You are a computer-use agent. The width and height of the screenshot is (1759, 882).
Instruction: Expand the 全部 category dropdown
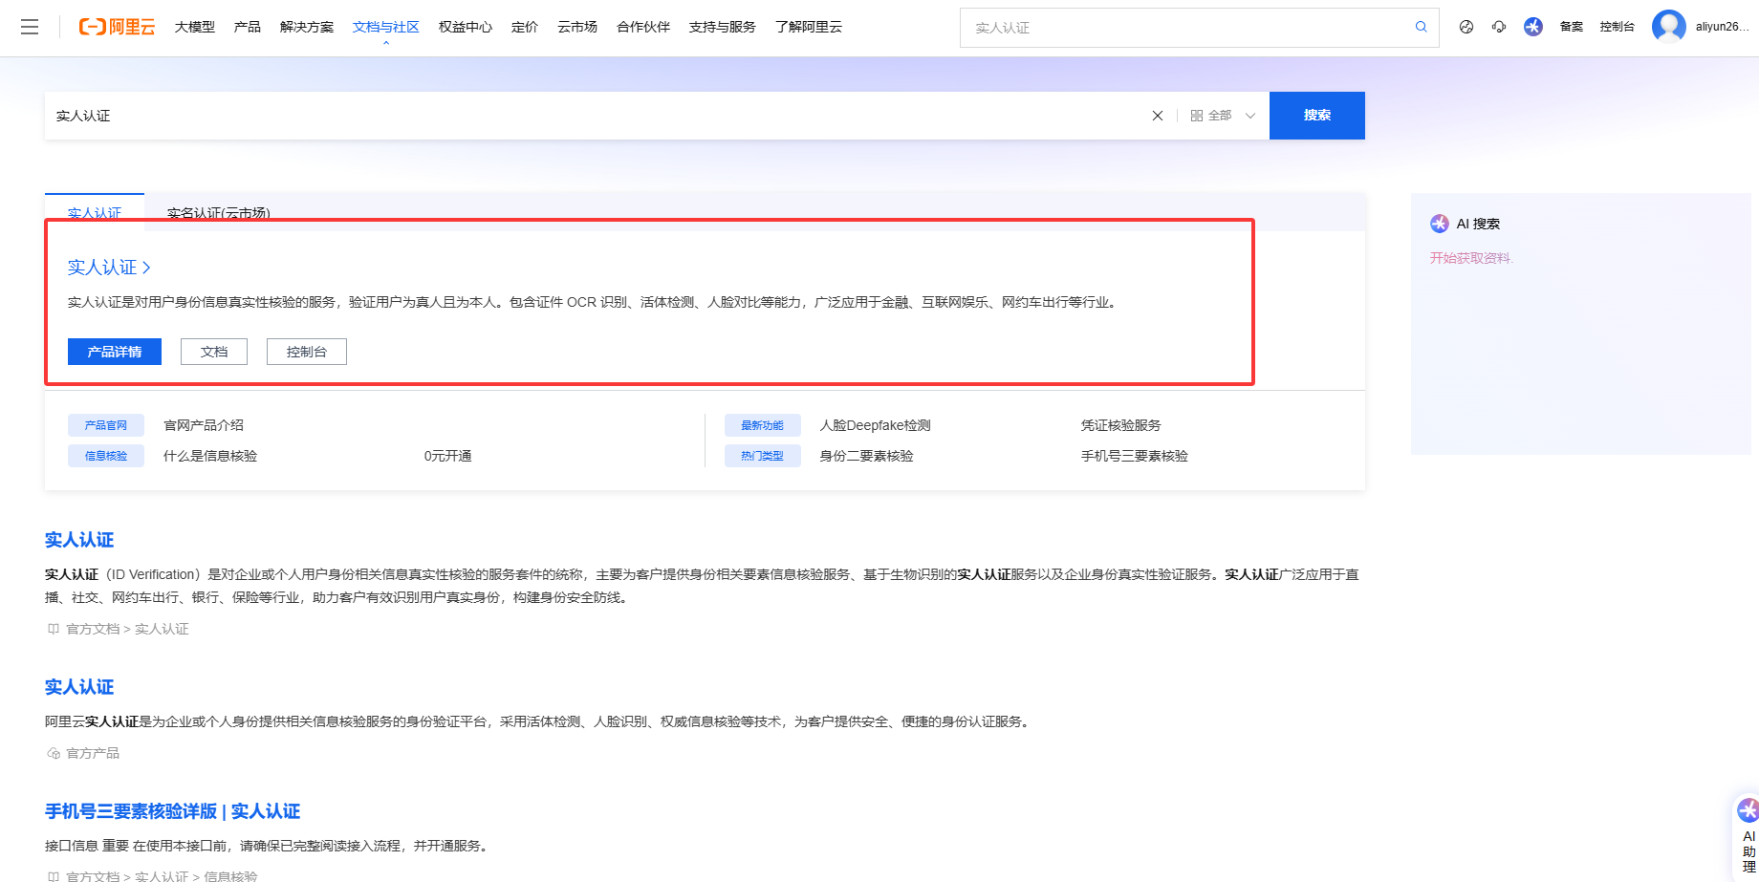[1223, 116]
